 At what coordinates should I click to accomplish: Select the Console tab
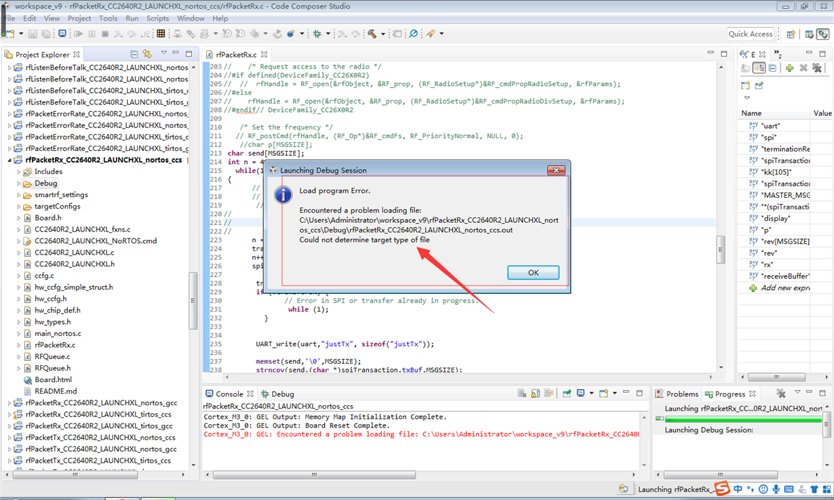coord(230,394)
